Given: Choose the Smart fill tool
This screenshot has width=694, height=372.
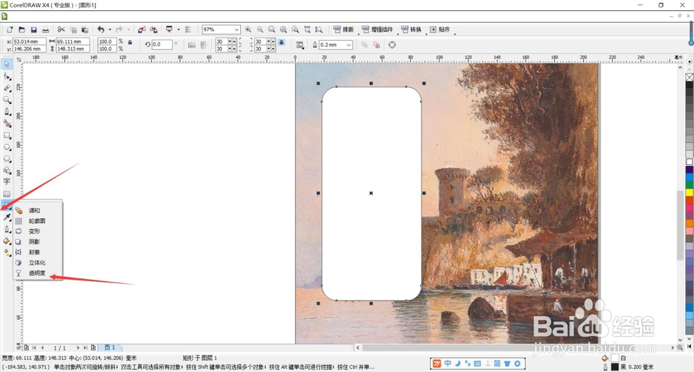Looking at the screenshot, I should tap(7, 124).
